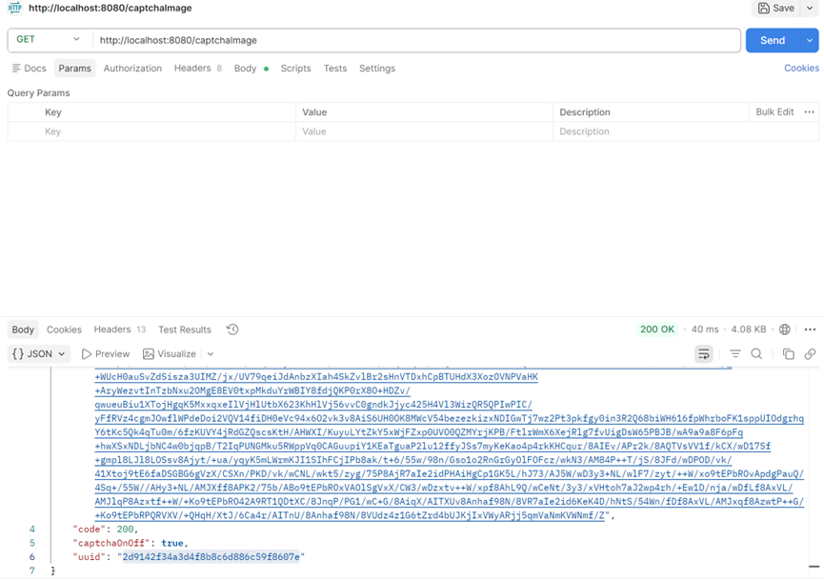Open the request Settings tab

point(377,69)
